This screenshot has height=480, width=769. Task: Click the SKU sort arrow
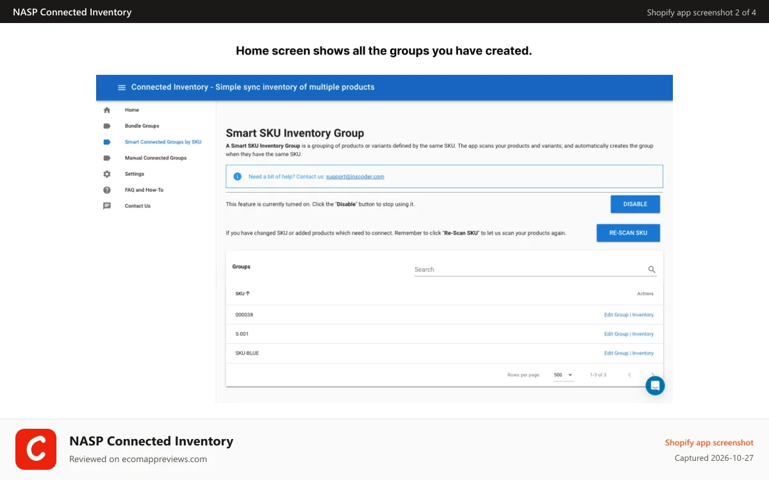click(x=248, y=294)
